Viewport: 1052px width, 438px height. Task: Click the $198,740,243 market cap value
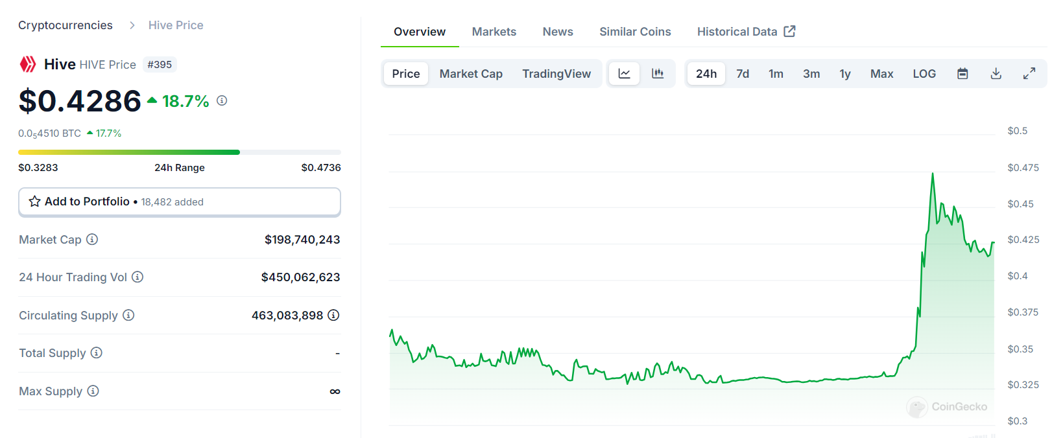pyautogui.click(x=302, y=240)
